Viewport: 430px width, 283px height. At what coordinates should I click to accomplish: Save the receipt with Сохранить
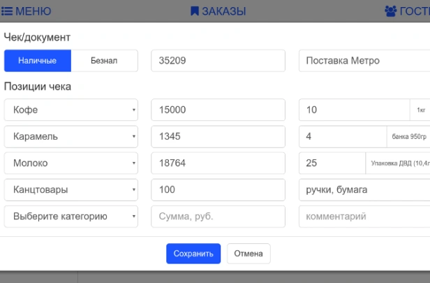click(193, 254)
